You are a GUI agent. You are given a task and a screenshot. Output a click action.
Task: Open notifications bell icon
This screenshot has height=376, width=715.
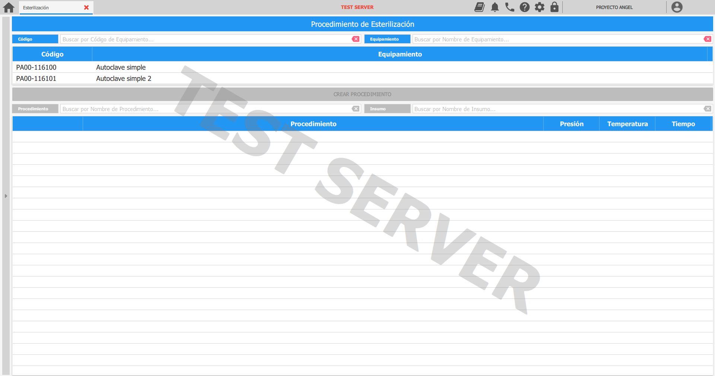(x=495, y=7)
